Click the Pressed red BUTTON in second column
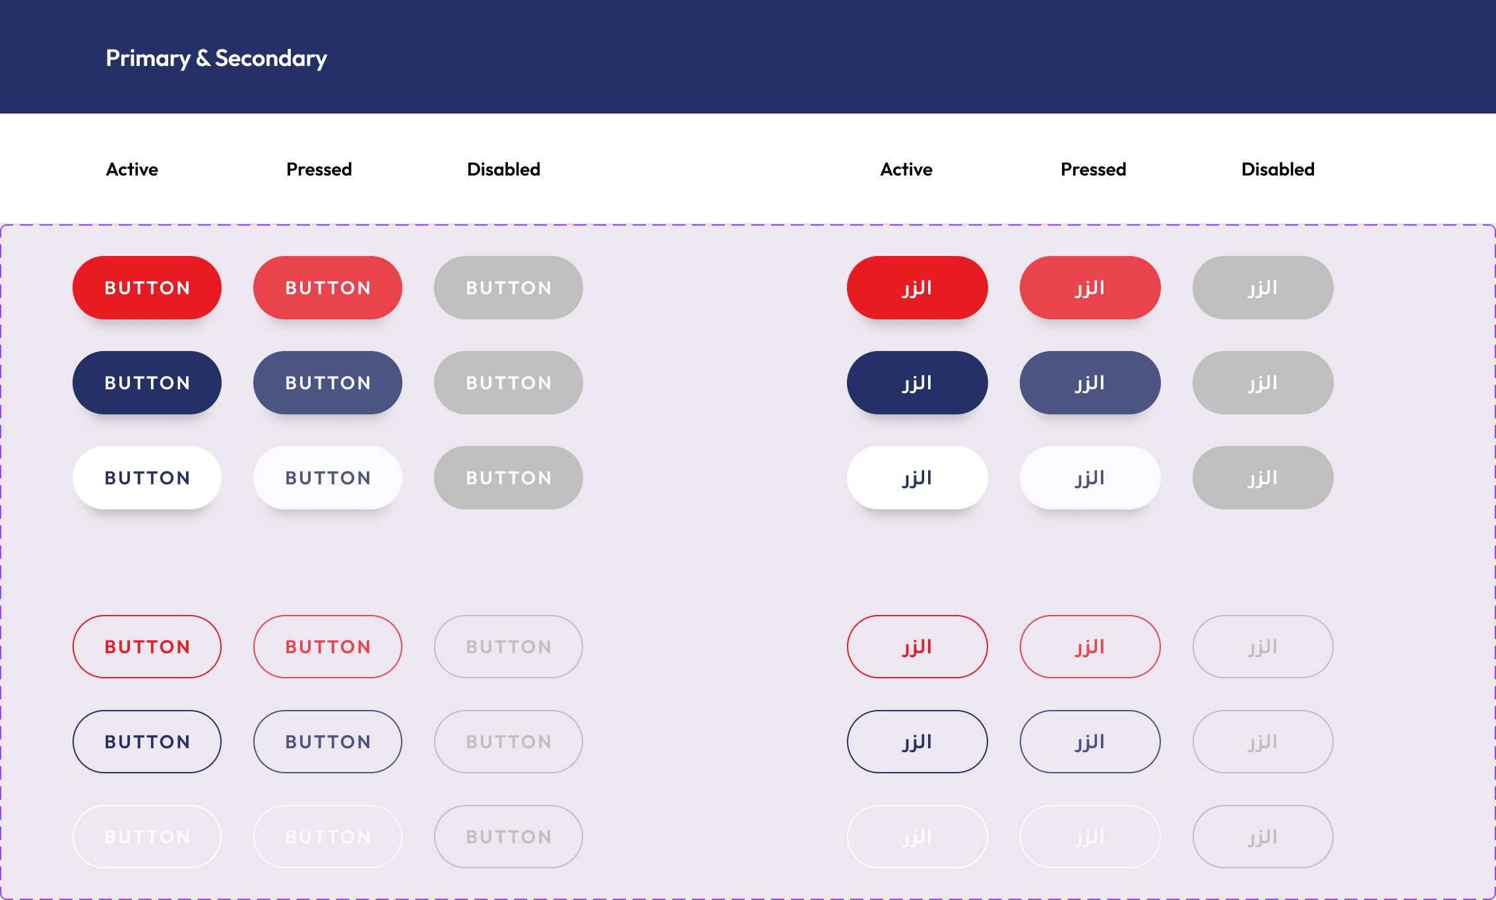 327,288
